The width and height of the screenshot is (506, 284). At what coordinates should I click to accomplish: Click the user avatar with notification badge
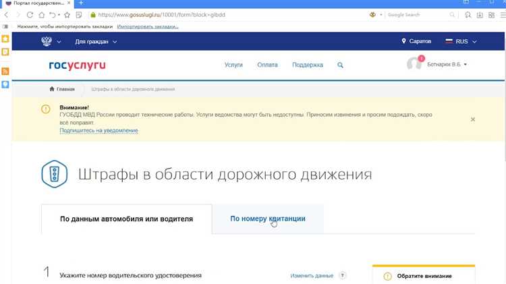pyautogui.click(x=415, y=63)
